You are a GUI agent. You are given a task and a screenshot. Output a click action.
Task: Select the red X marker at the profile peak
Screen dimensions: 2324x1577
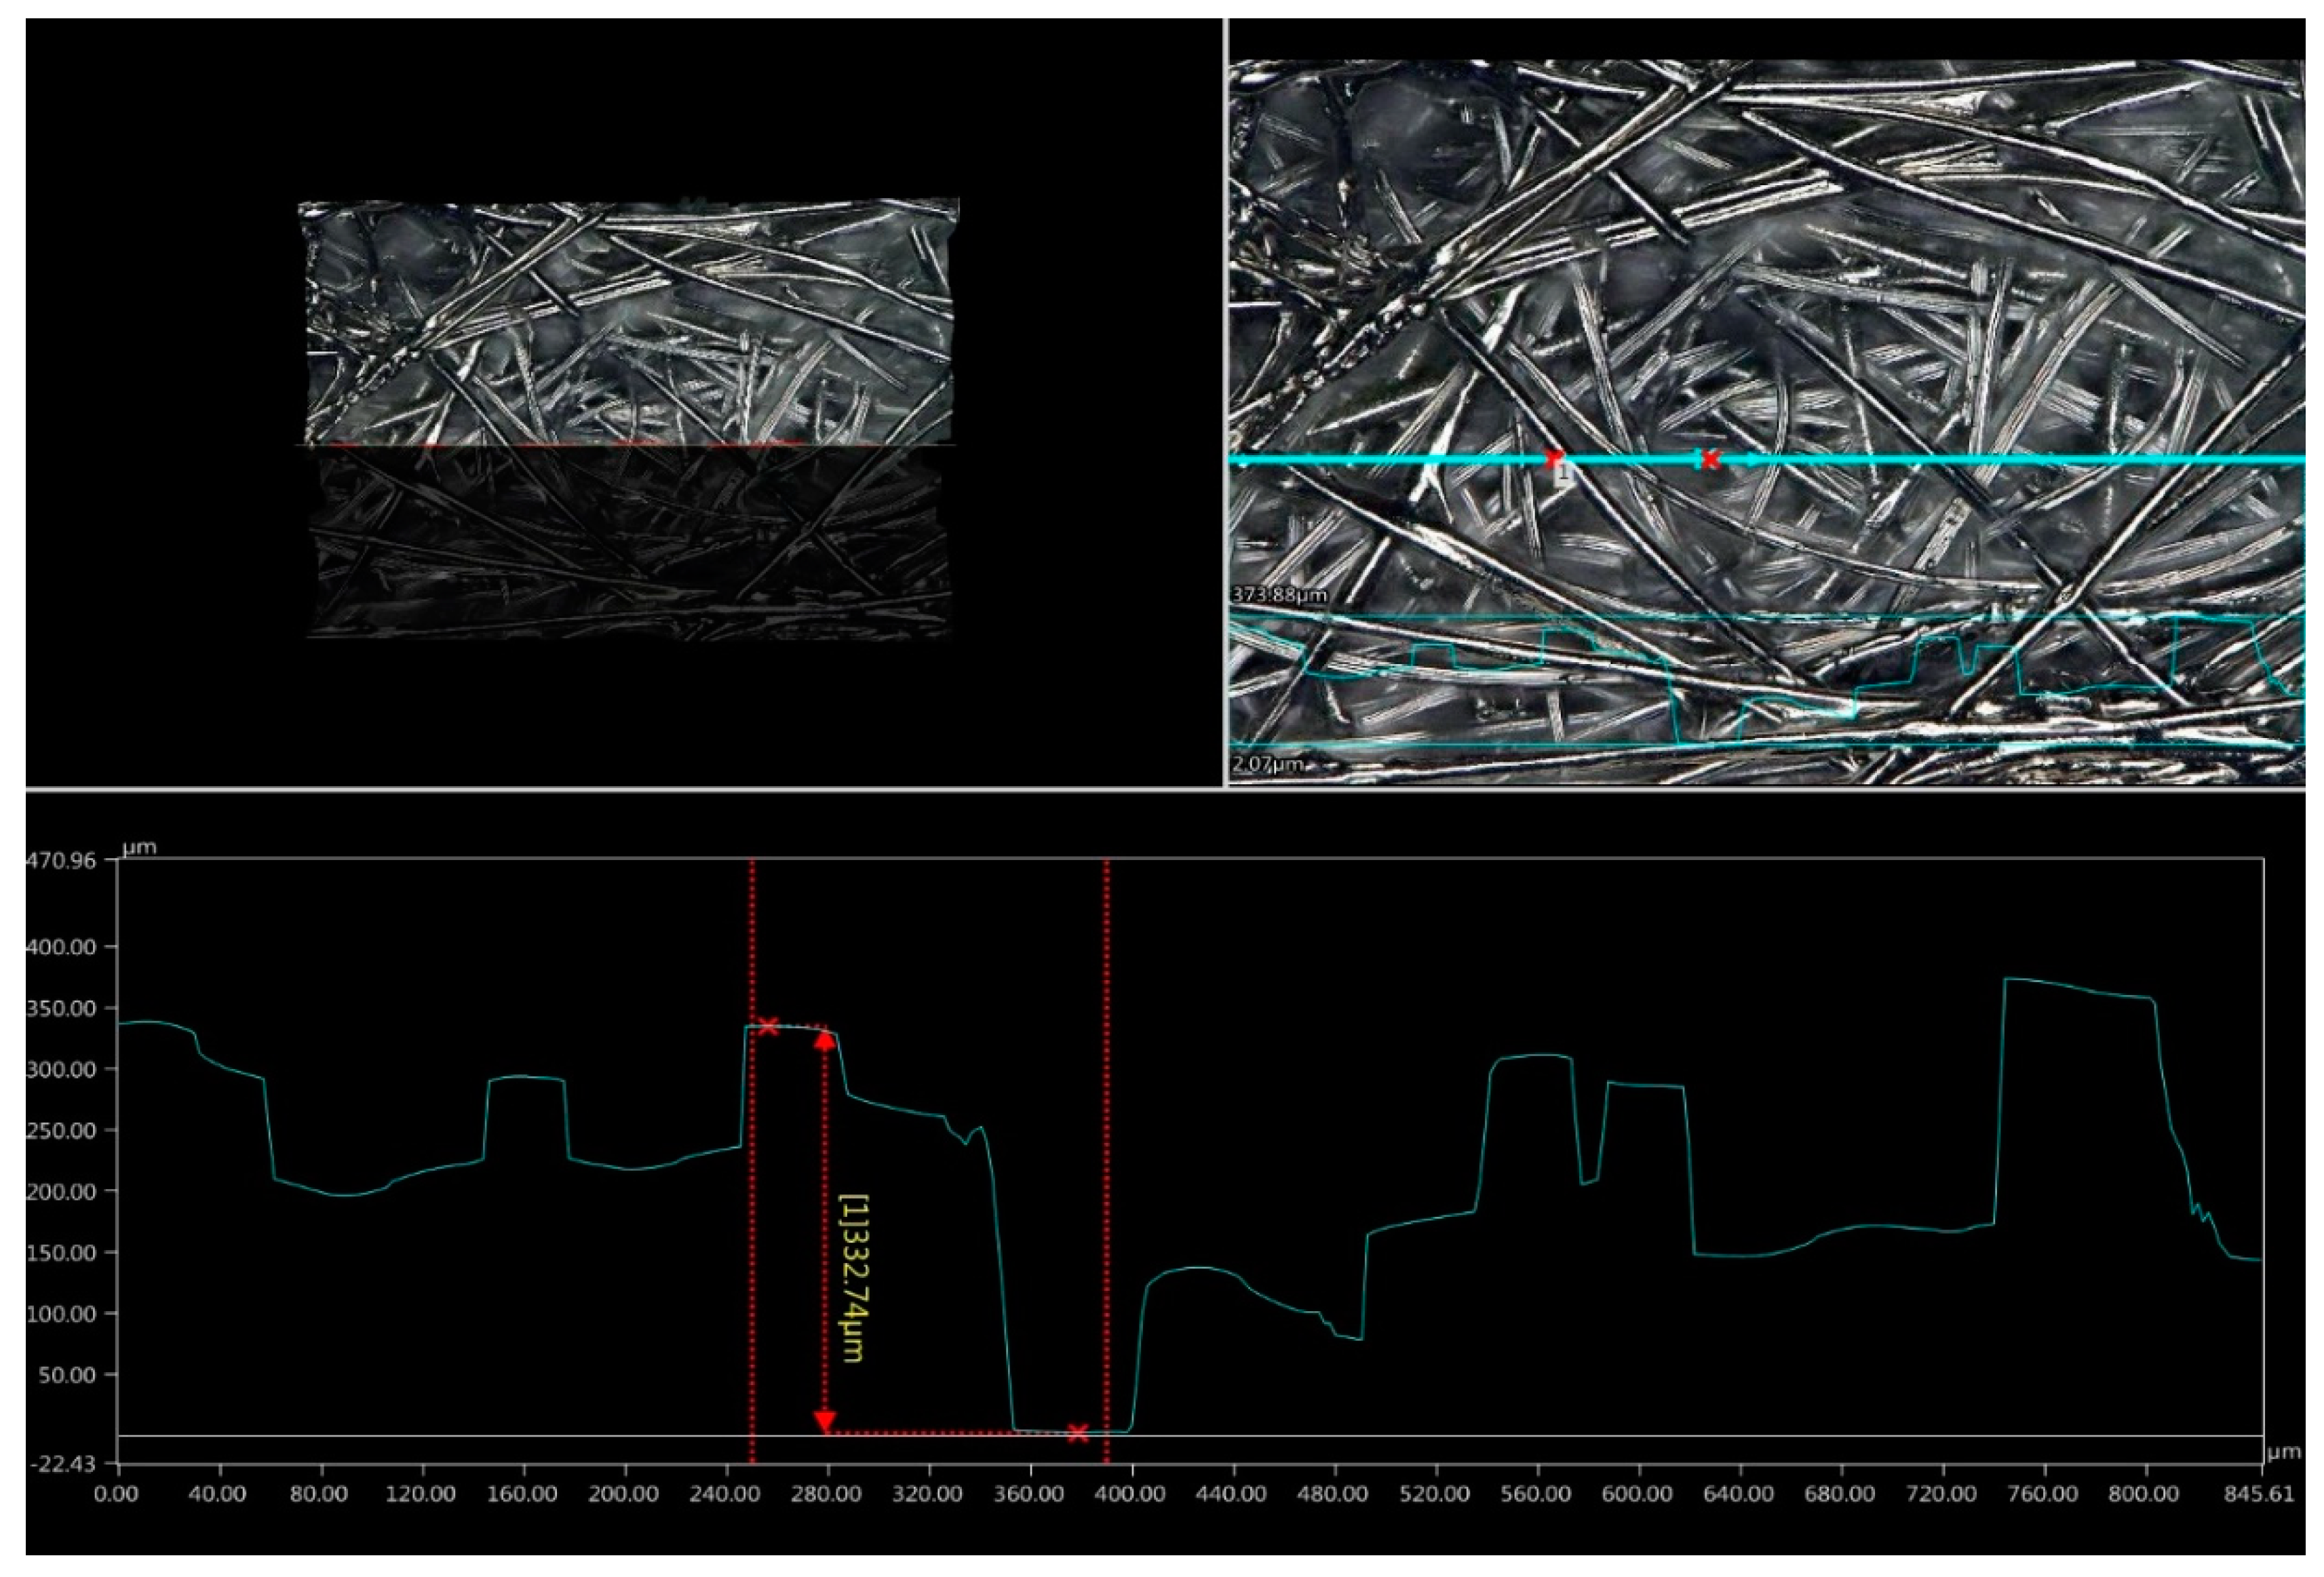pyautogui.click(x=768, y=1026)
